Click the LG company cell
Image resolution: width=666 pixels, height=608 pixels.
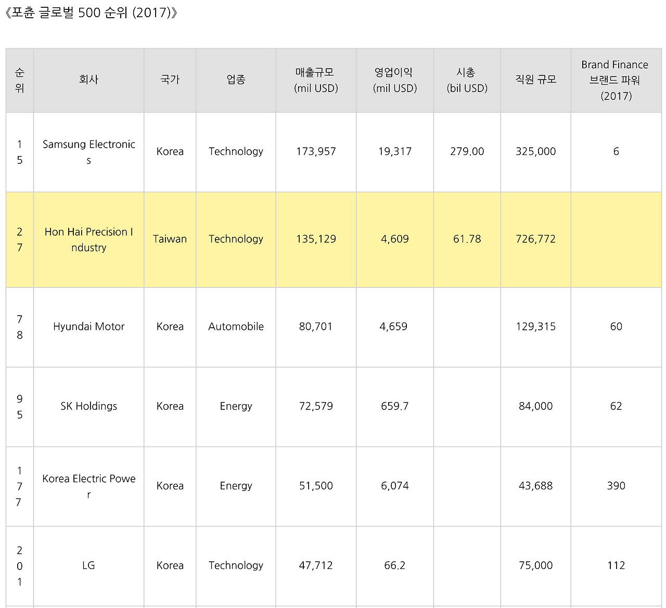tap(88, 566)
